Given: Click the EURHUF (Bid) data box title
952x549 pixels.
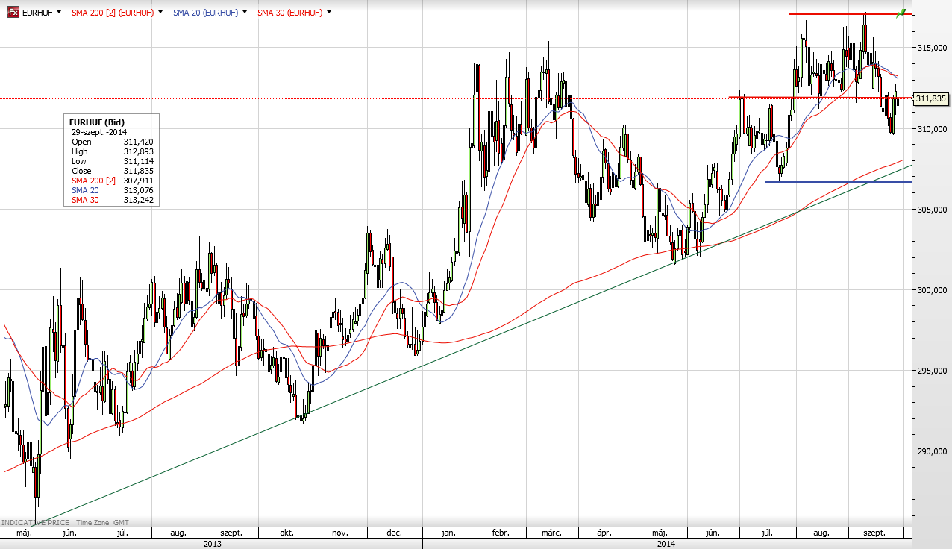Looking at the screenshot, I should click(x=97, y=122).
